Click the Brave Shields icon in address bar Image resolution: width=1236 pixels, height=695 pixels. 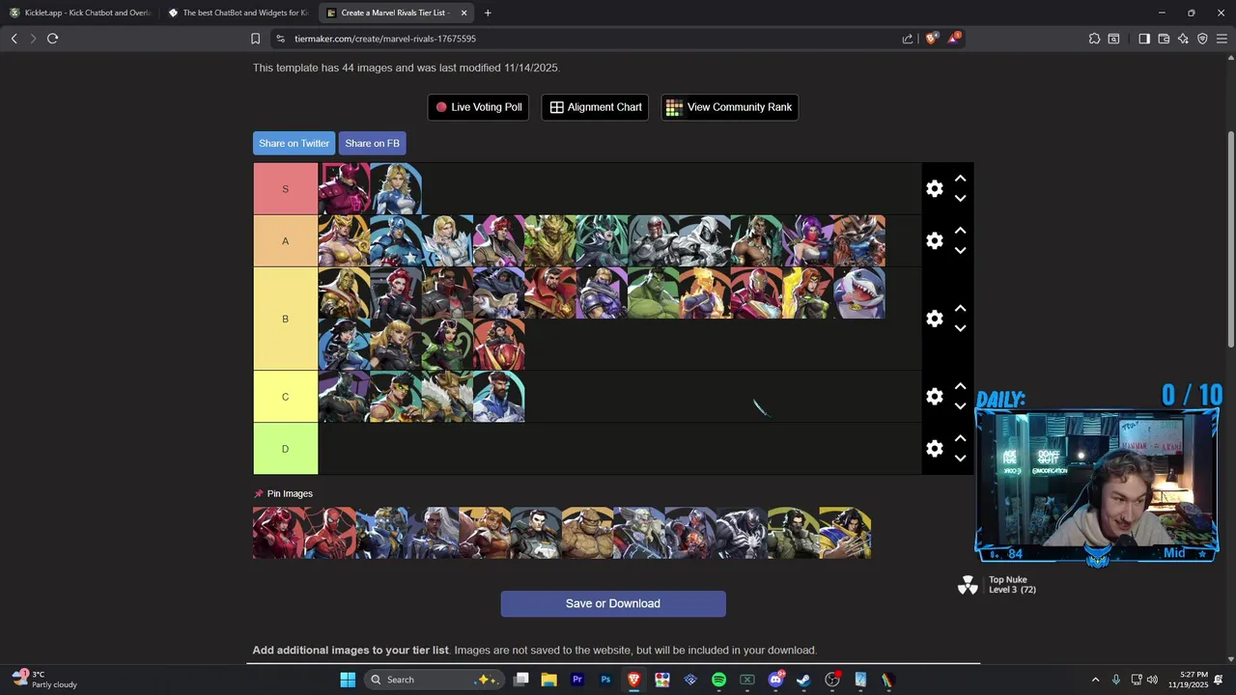coord(931,39)
